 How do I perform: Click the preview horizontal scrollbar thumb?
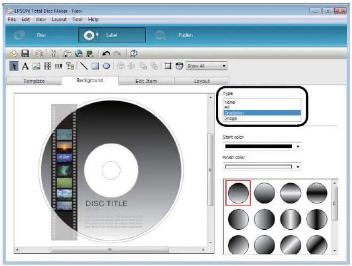pyautogui.click(x=110, y=250)
